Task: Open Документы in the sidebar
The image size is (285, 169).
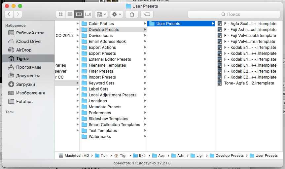Action: [28, 76]
